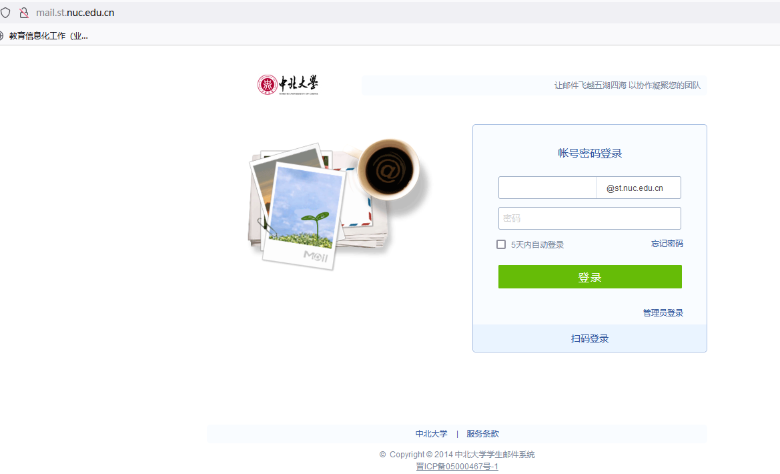Viewport: 780px width, 474px height.
Task: Click the North University of China logo
Action: [288, 85]
